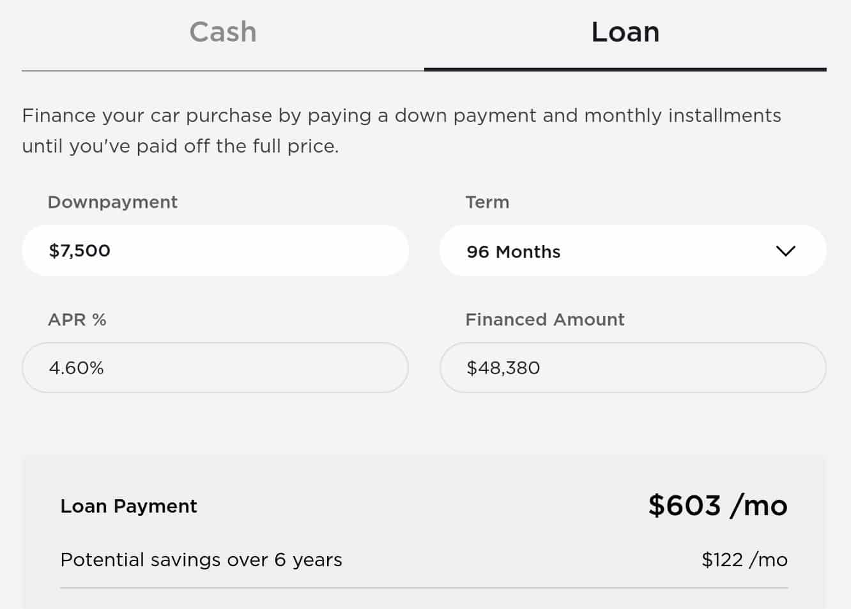
Task: Switch to the Cash tab
Action: (222, 32)
